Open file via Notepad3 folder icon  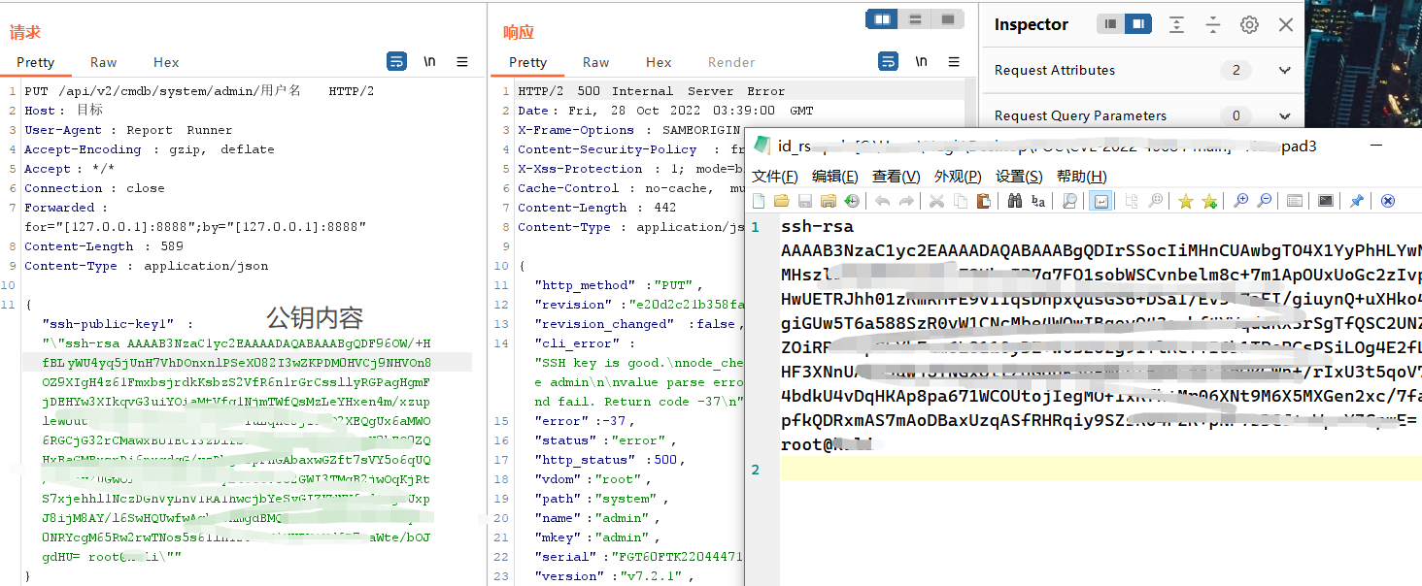coord(782,201)
